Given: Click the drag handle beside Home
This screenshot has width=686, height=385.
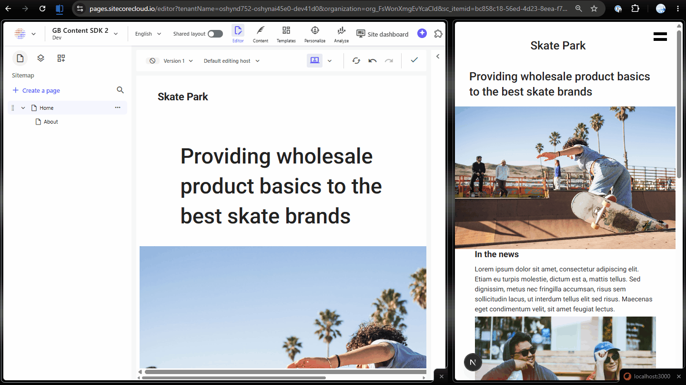Looking at the screenshot, I should click(13, 108).
